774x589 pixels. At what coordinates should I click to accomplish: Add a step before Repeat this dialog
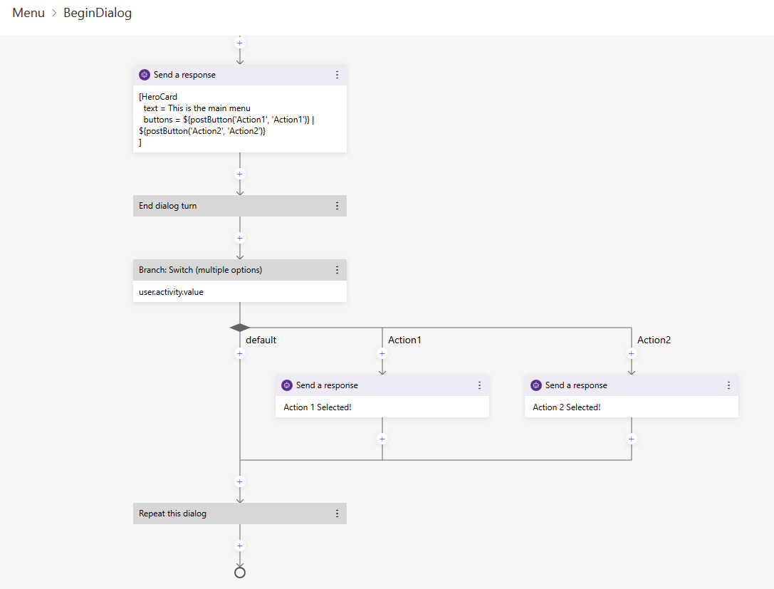click(x=240, y=482)
